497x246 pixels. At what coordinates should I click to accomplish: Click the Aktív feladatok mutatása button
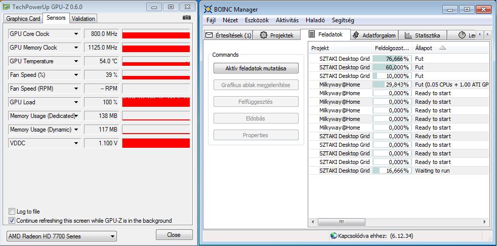tap(256, 68)
